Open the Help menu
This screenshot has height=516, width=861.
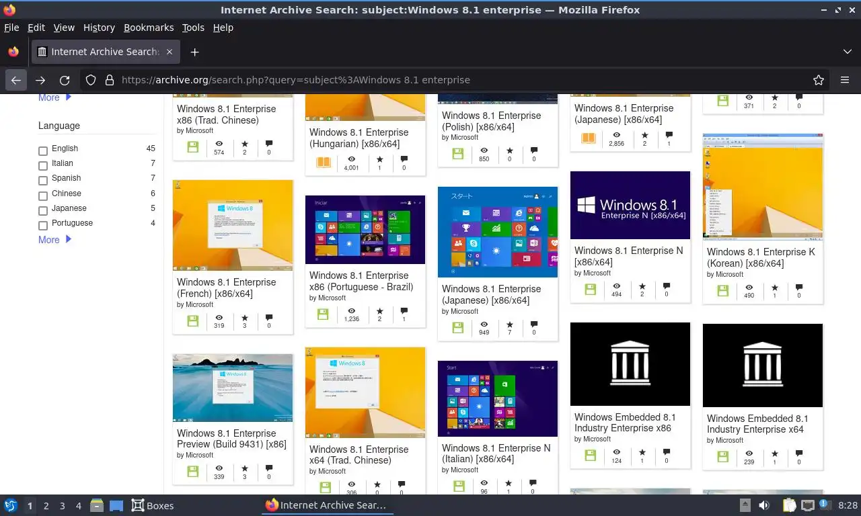[223, 28]
